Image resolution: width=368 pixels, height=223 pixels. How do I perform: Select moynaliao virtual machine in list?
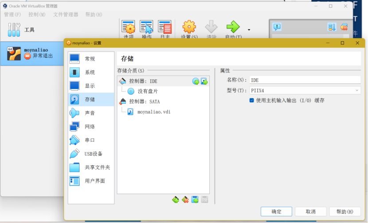click(32, 54)
